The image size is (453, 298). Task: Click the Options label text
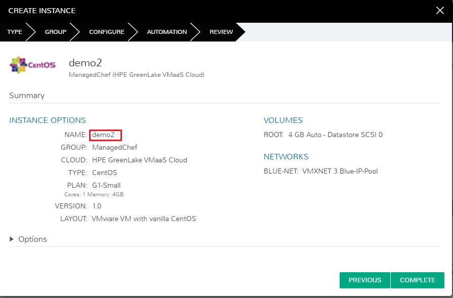[32, 239]
